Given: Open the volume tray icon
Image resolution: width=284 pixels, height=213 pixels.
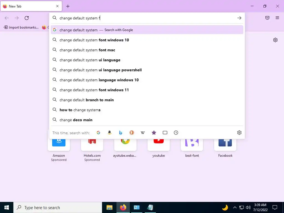Looking at the screenshot, I should click(248, 207).
